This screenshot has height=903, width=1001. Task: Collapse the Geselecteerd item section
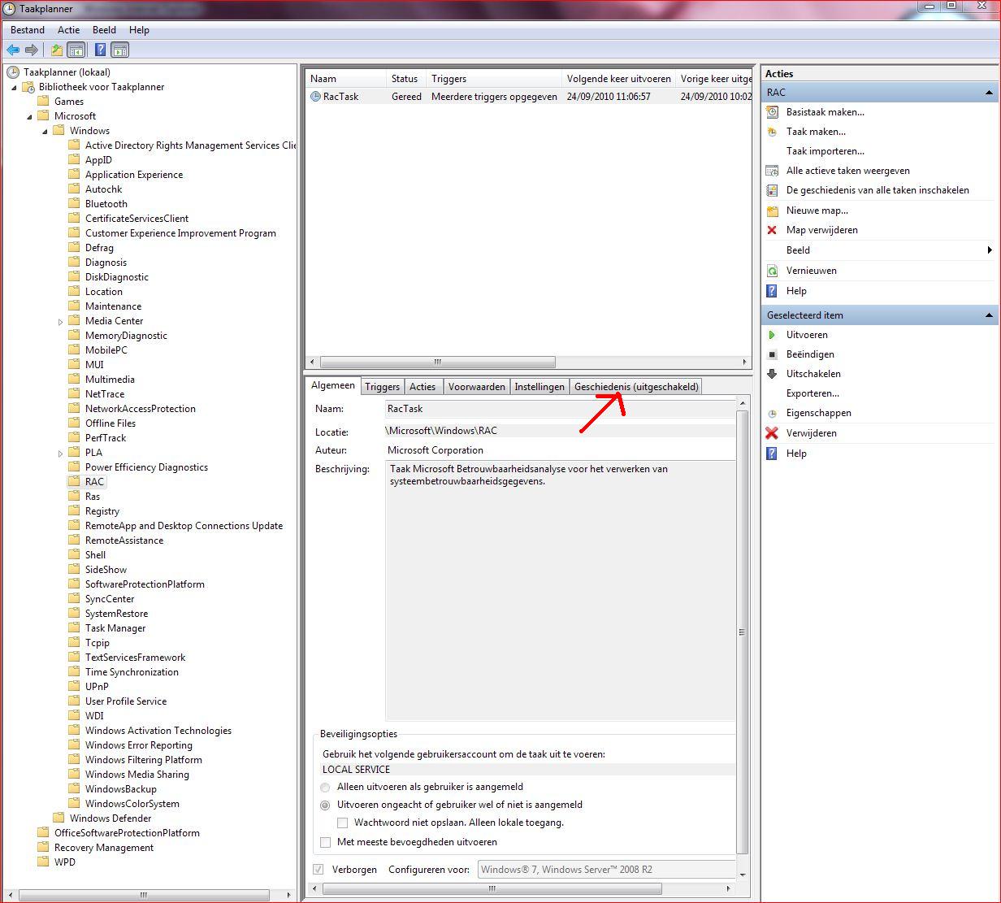[989, 315]
